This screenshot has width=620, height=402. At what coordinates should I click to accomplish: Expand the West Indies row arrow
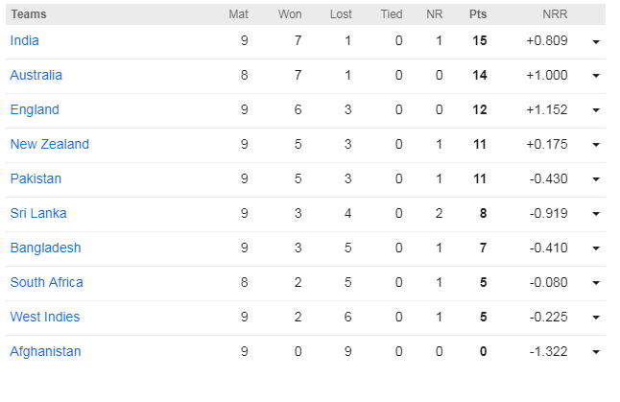[x=596, y=318]
